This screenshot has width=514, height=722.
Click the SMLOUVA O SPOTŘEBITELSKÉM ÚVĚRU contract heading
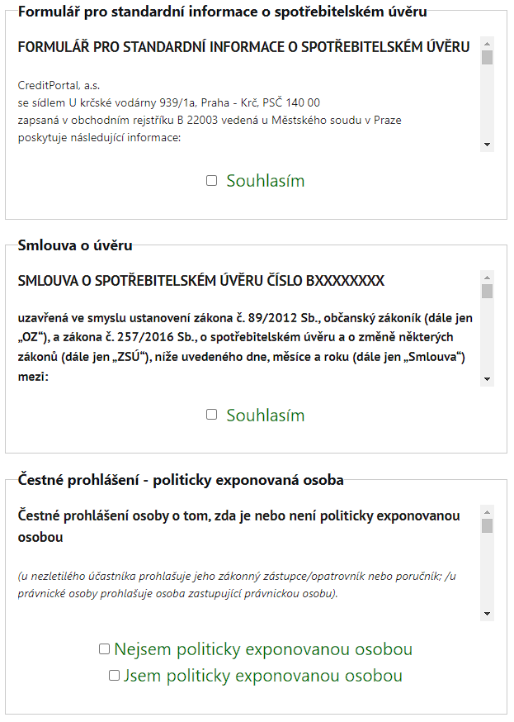[201, 281]
